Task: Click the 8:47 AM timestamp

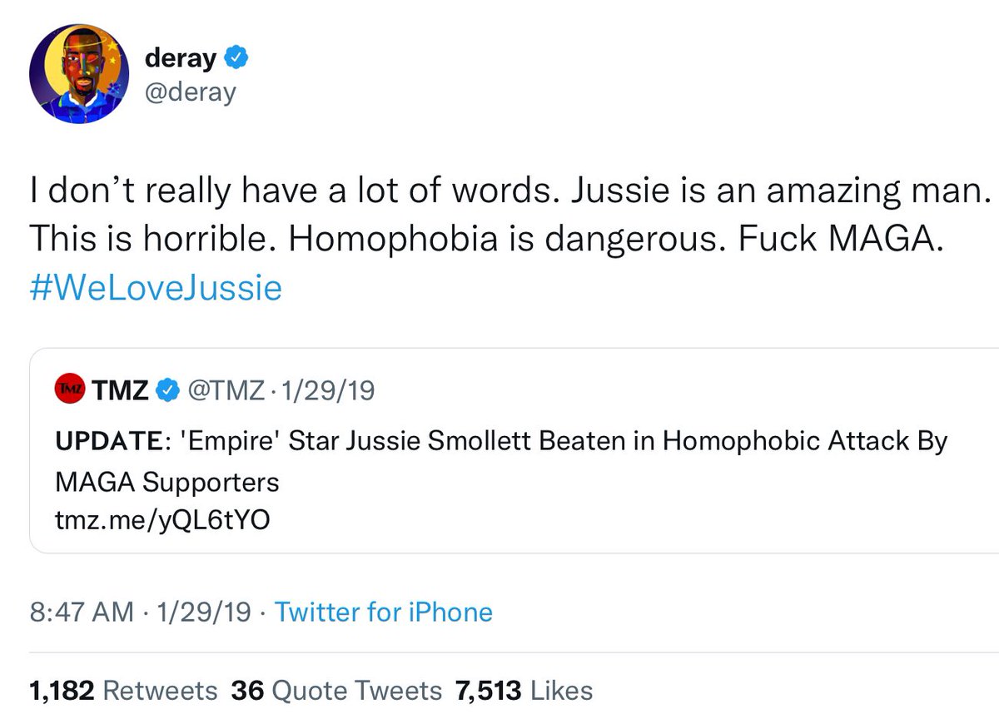Action: 81,612
